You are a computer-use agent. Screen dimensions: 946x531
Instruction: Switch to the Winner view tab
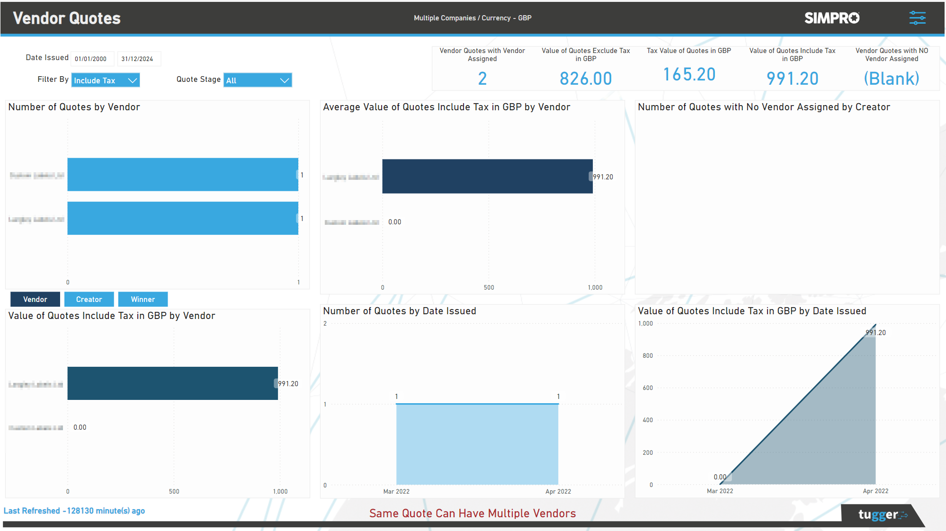(143, 299)
